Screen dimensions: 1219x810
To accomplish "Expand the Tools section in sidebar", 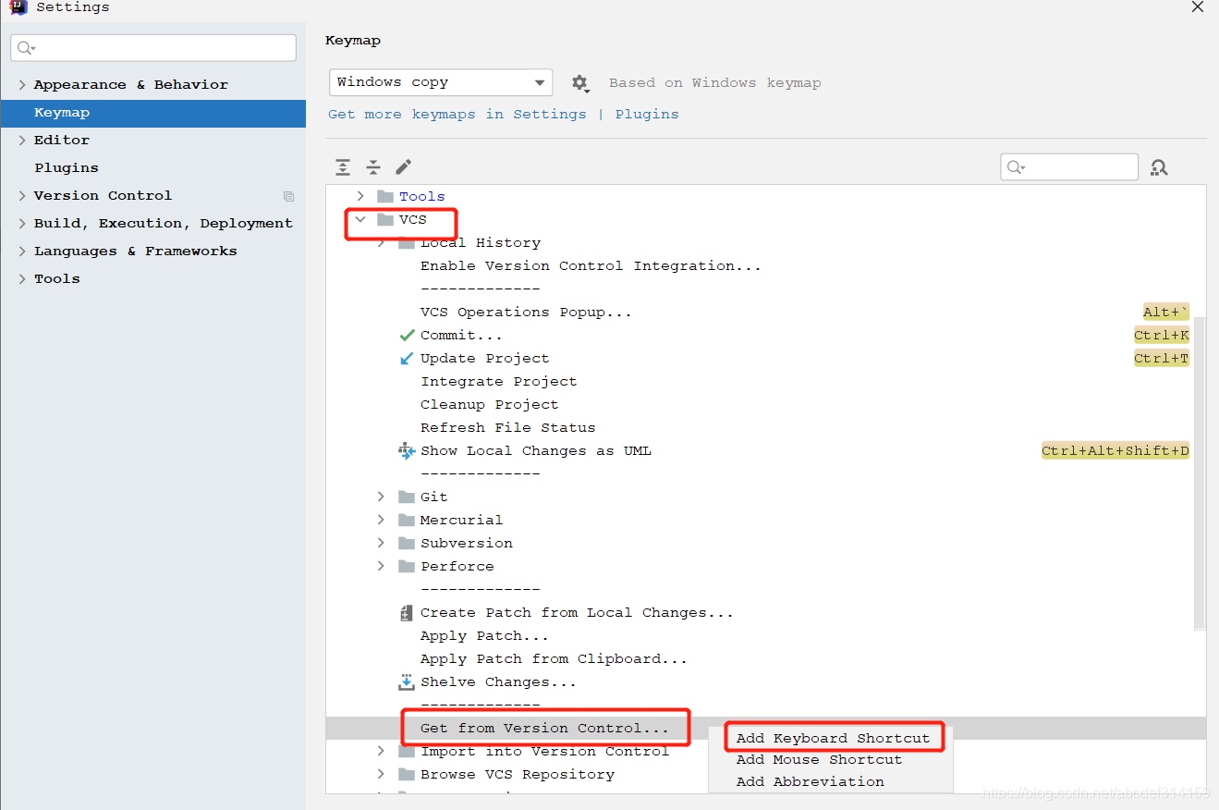I will 22,278.
